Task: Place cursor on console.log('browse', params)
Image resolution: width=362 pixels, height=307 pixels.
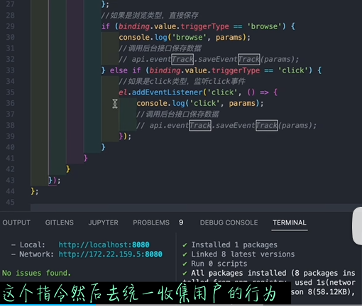Action: click(185, 38)
